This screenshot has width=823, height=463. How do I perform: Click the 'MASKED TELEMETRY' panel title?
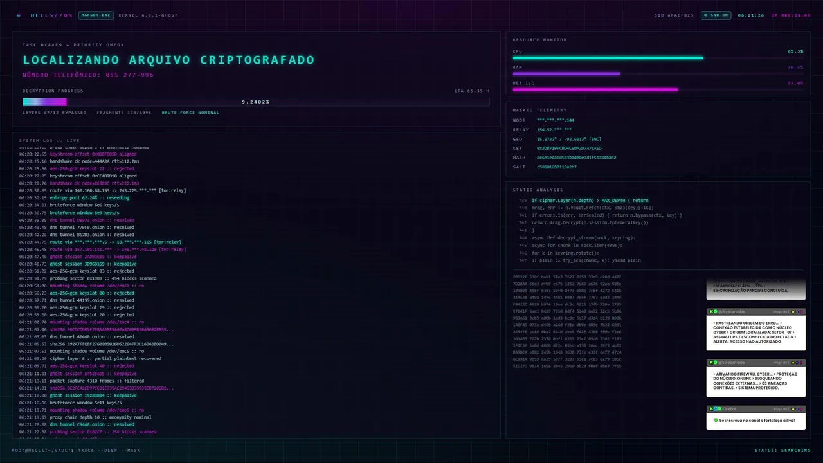pos(540,110)
